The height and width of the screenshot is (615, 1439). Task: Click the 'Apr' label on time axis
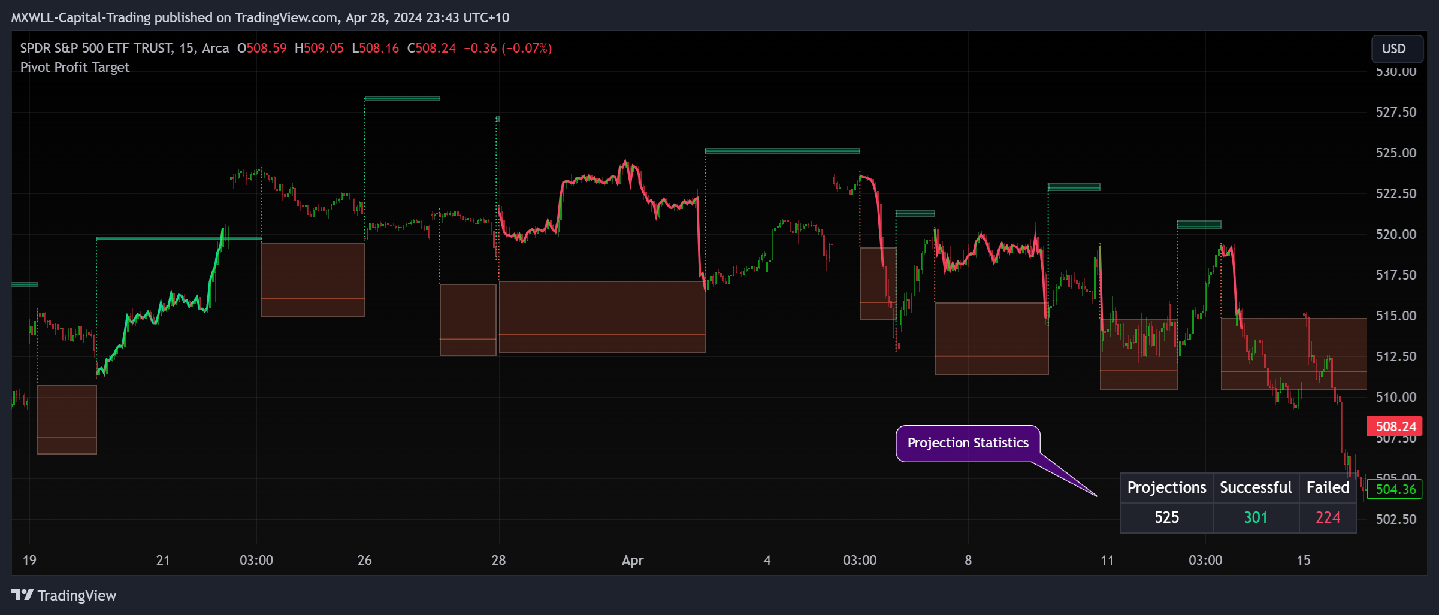click(x=633, y=561)
